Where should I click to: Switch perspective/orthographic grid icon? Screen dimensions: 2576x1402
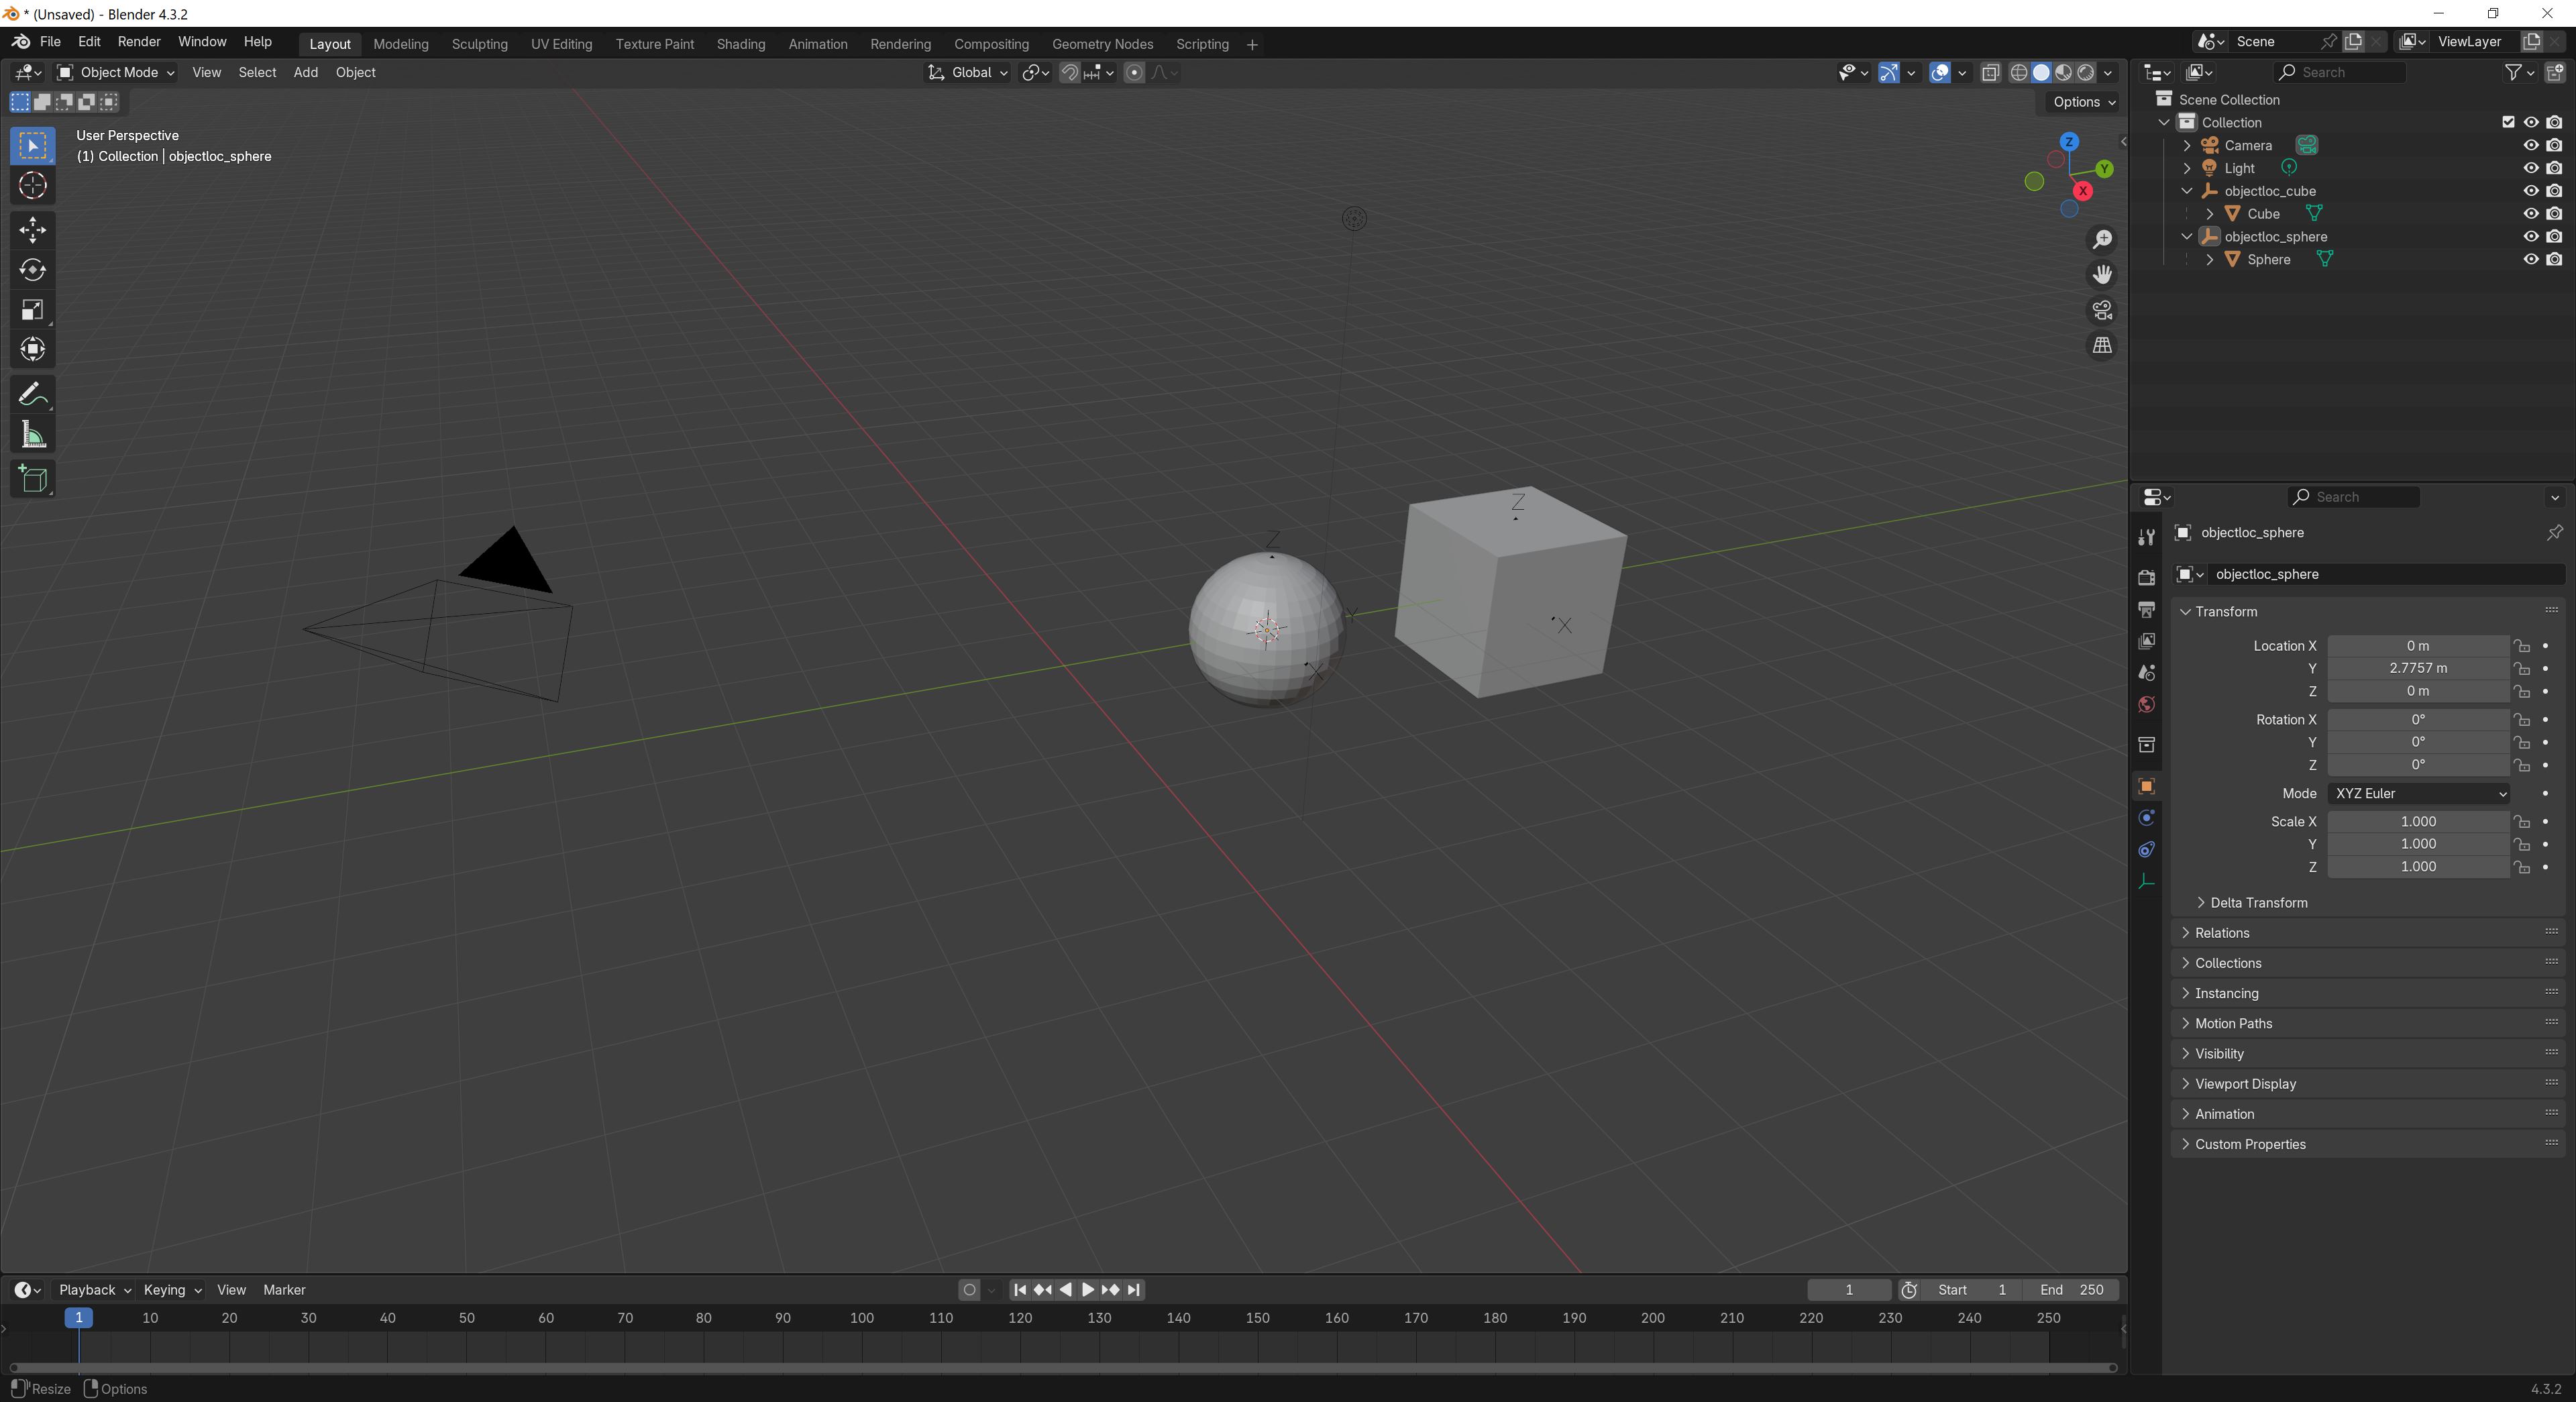(x=2102, y=346)
